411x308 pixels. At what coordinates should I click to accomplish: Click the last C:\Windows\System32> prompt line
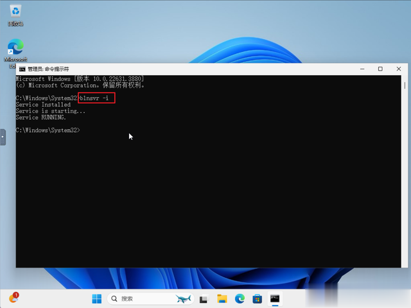(x=48, y=130)
